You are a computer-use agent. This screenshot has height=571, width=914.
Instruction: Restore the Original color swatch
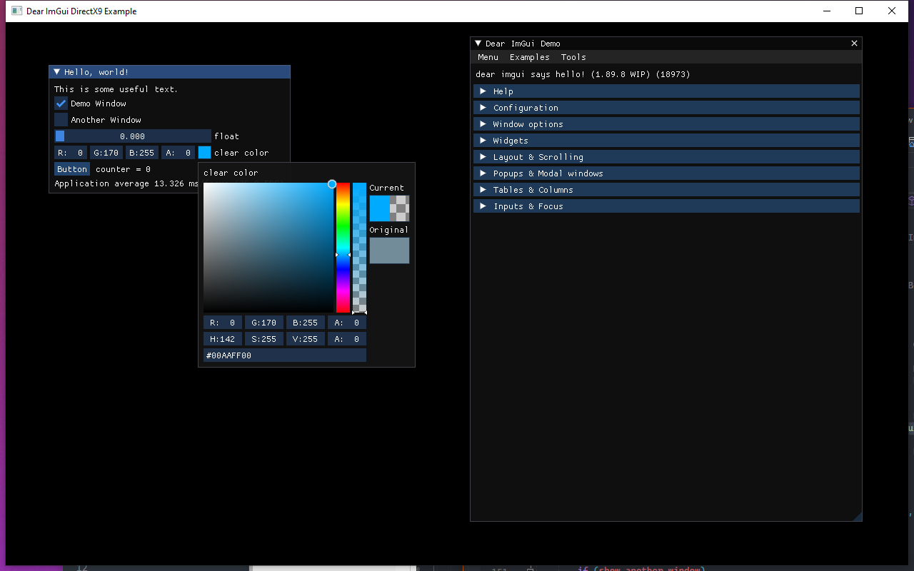tap(389, 251)
